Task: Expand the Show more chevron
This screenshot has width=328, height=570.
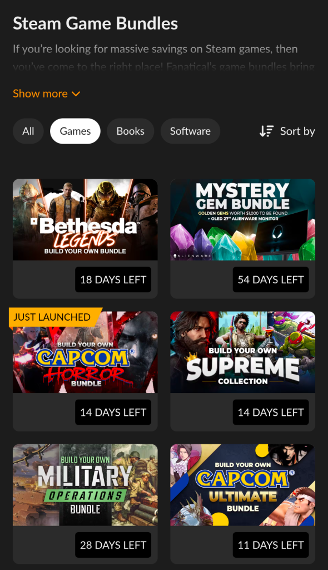Action: (x=76, y=94)
